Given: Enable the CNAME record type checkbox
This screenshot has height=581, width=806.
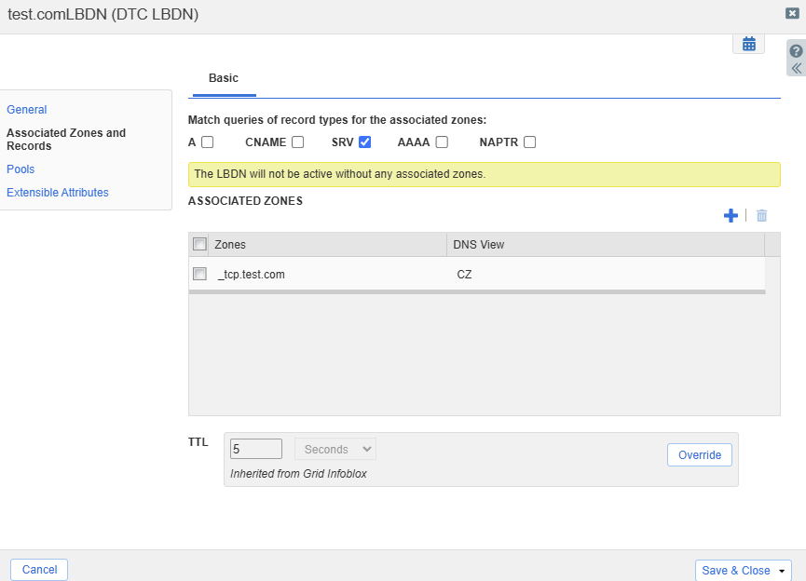Looking at the screenshot, I should tap(297, 142).
